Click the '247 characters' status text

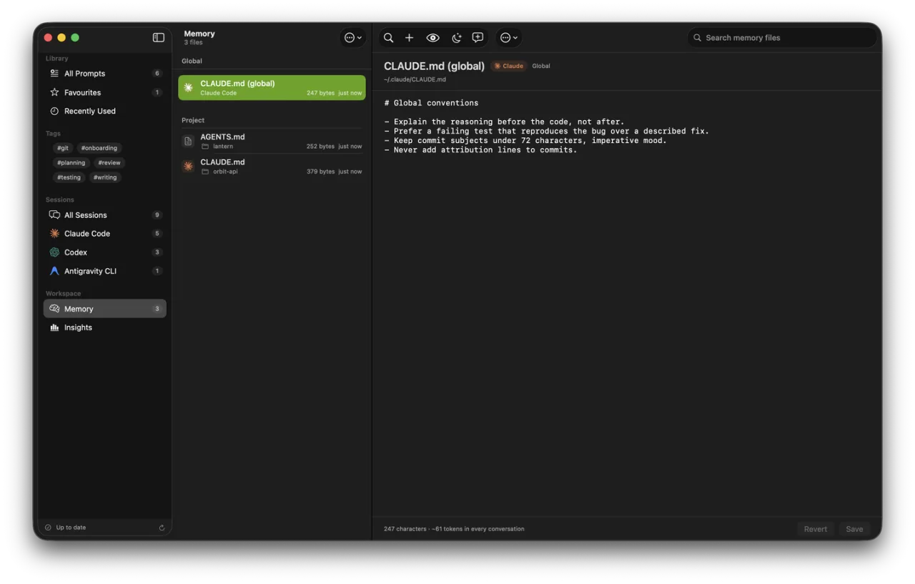click(405, 529)
